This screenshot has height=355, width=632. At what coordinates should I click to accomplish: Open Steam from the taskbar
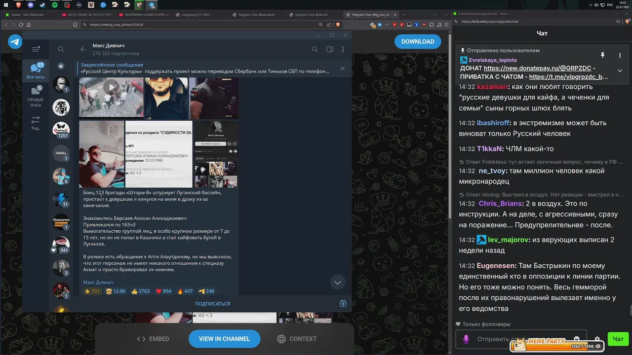coord(43,4)
